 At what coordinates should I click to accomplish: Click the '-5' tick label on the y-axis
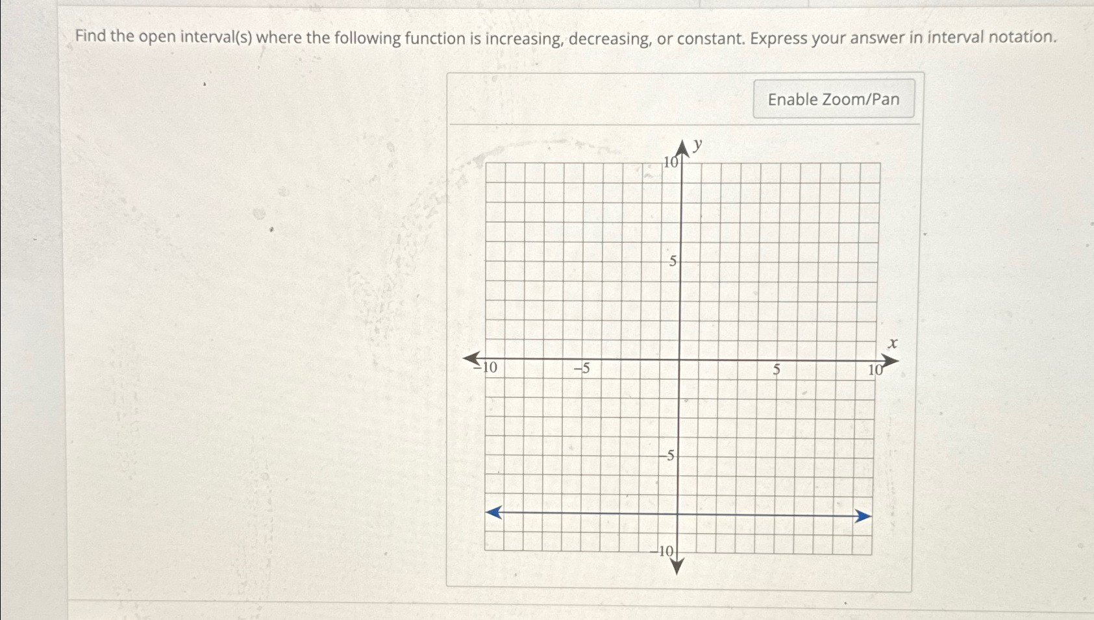point(667,456)
